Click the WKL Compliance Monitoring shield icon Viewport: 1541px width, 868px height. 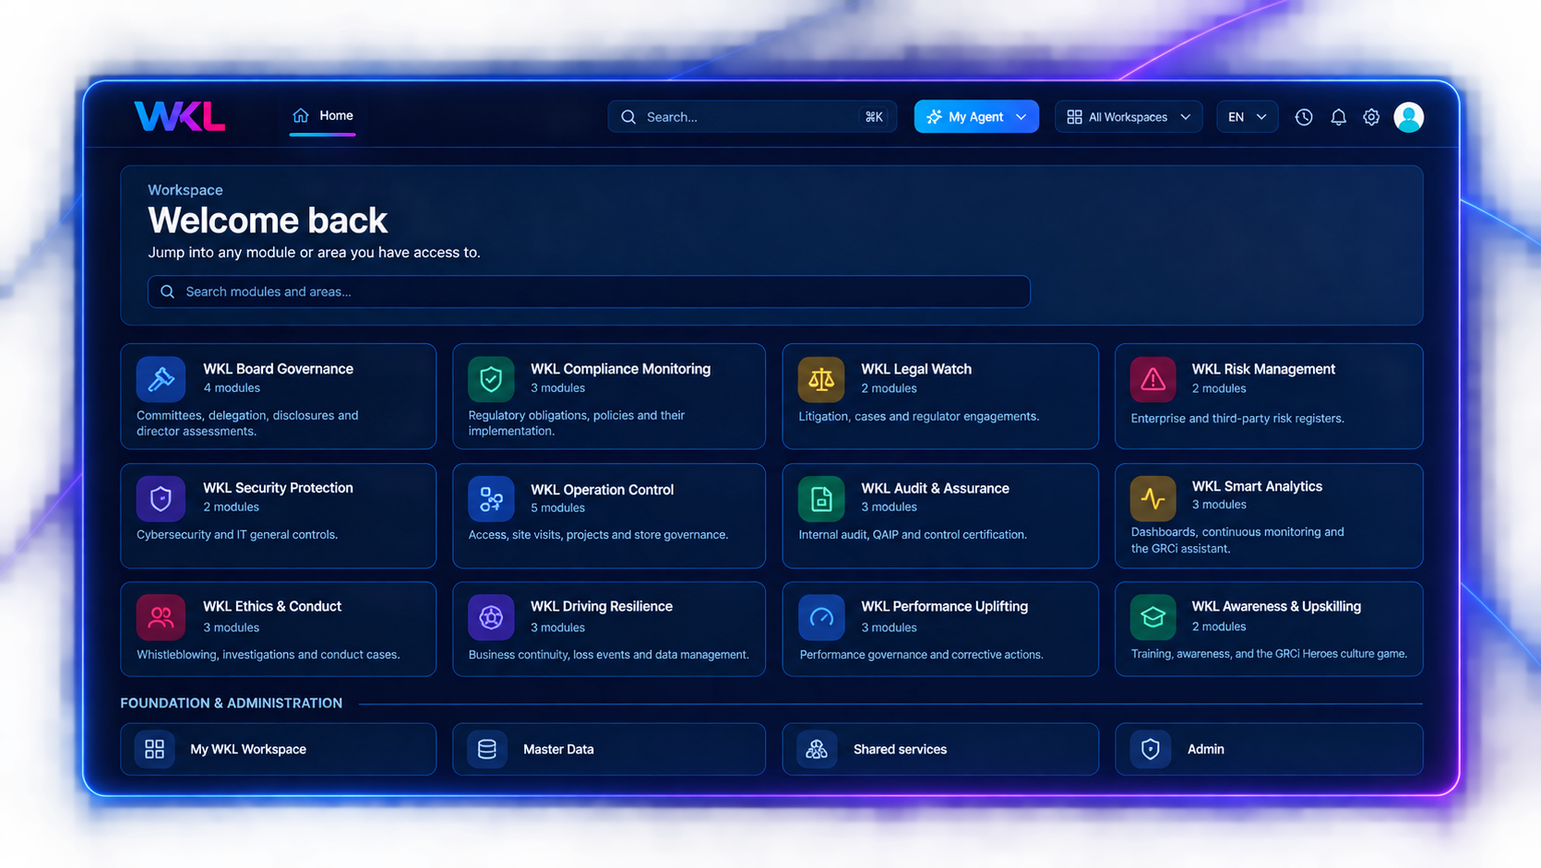pos(491,379)
